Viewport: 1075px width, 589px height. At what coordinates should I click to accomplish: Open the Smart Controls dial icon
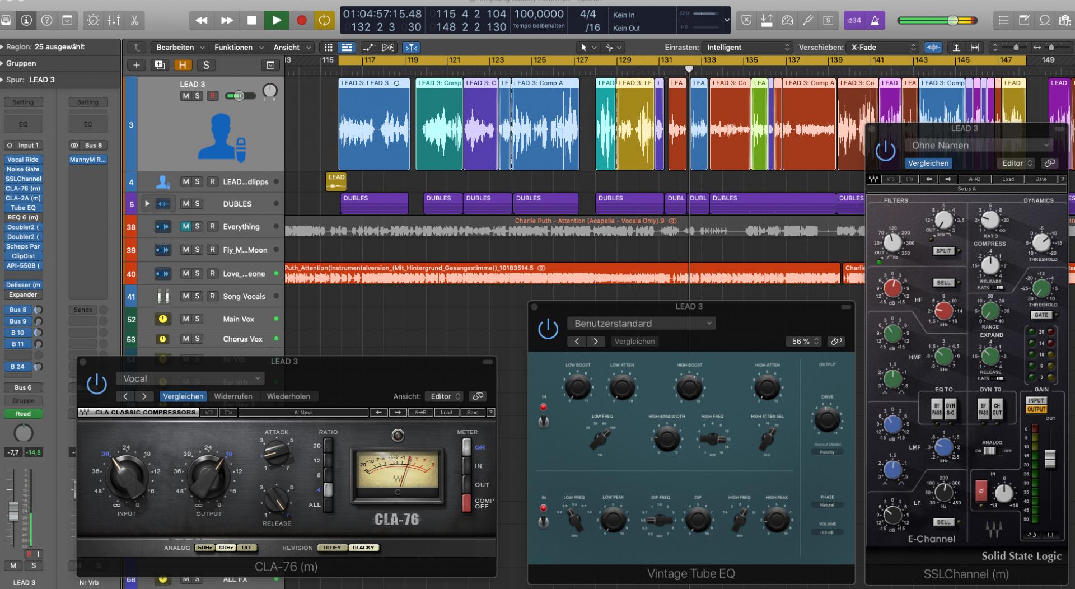[94, 20]
